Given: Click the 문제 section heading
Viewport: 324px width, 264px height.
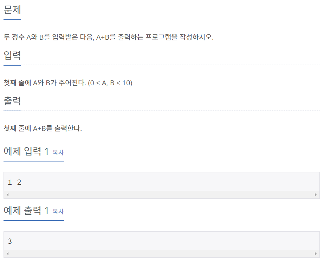Looking at the screenshot, I should pos(12,10).
